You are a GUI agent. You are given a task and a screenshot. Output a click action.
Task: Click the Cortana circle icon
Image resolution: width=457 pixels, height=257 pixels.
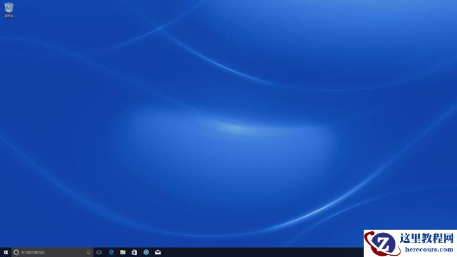17,253
